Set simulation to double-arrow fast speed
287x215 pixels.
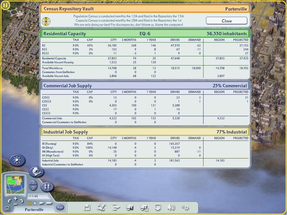pos(41,203)
